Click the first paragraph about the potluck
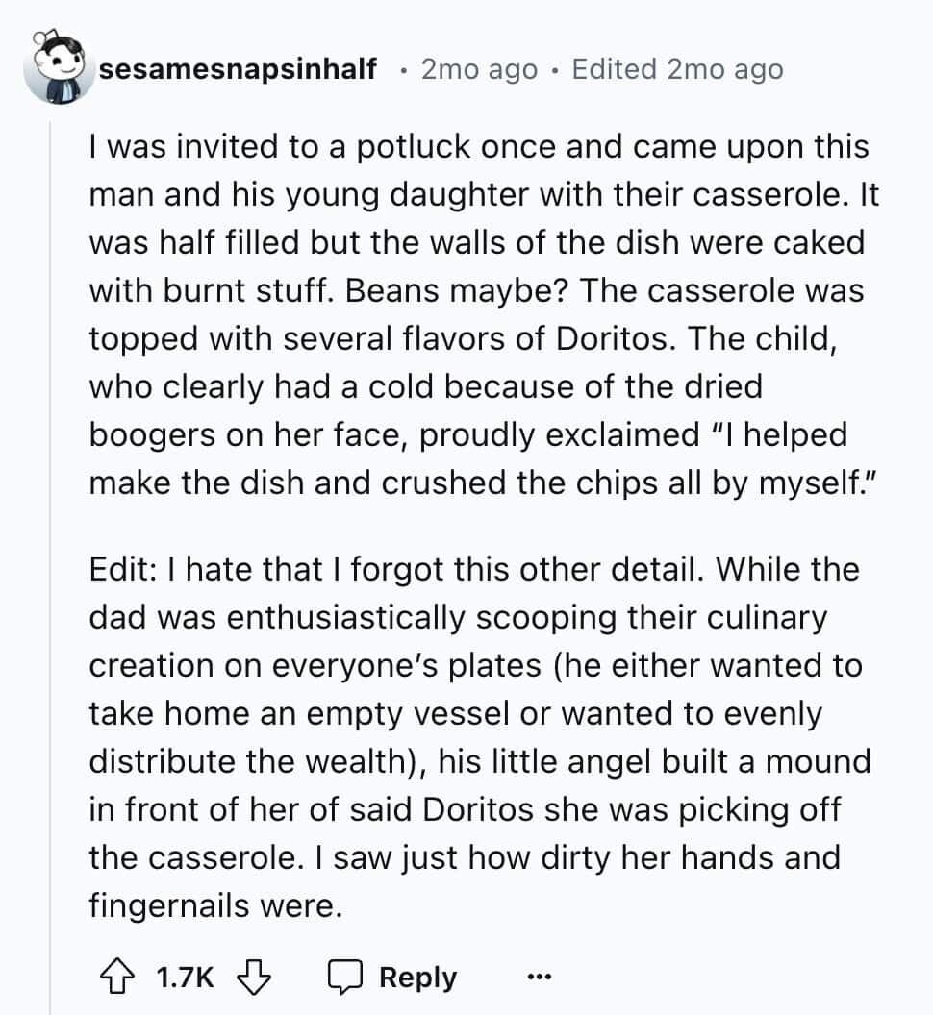This screenshot has height=1015, width=933. click(x=484, y=314)
